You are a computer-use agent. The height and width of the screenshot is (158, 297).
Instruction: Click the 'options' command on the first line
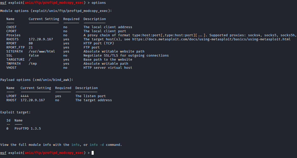coord(99,3)
